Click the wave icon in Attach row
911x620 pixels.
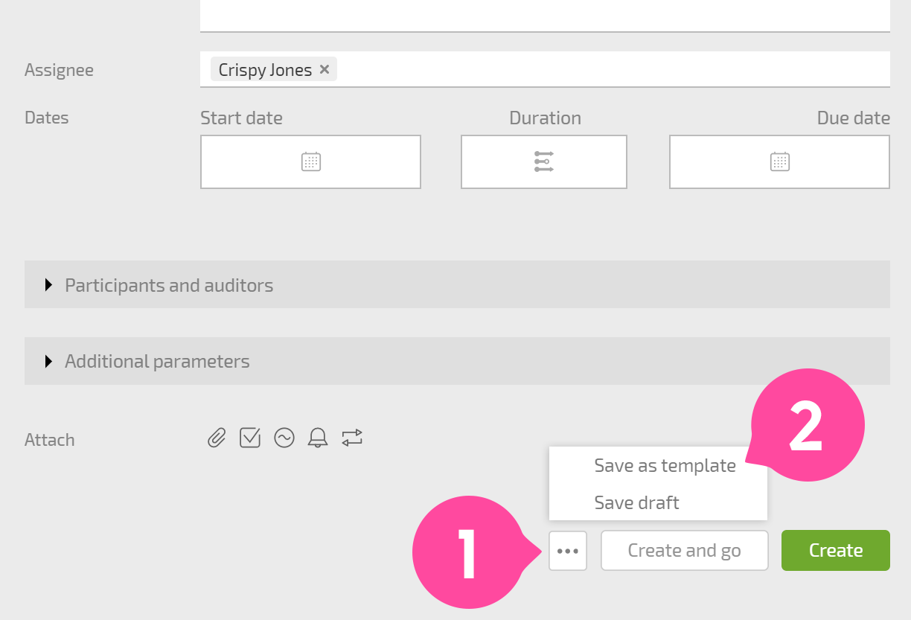point(284,438)
